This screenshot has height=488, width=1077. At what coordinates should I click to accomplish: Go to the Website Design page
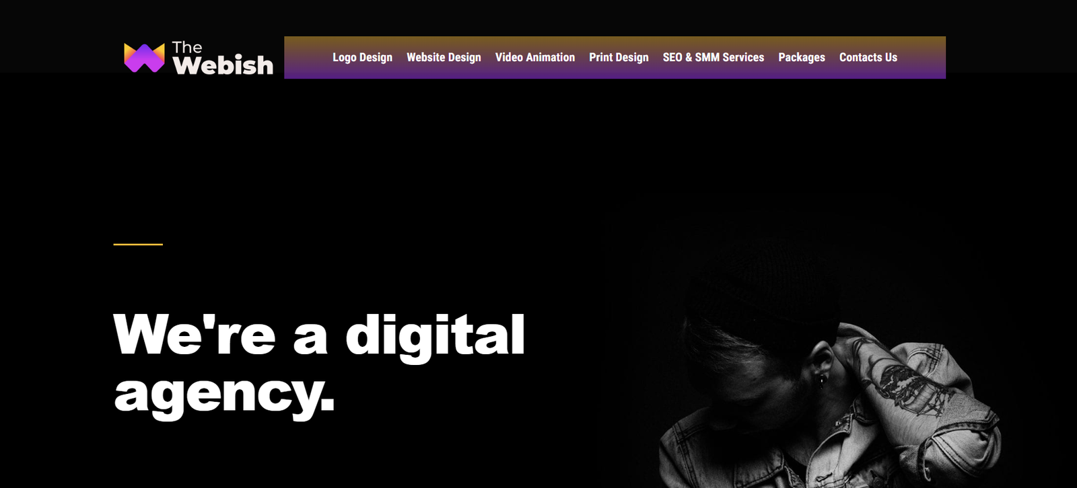point(444,57)
